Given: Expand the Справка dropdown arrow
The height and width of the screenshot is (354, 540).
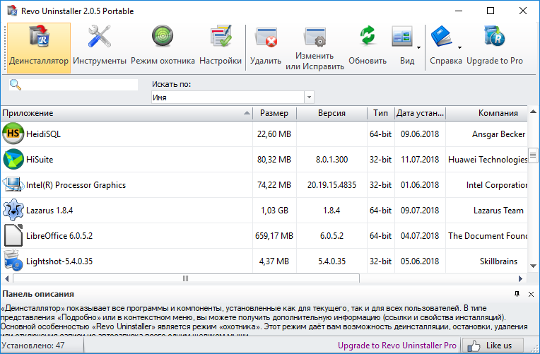Looking at the screenshot, I should point(459,48).
